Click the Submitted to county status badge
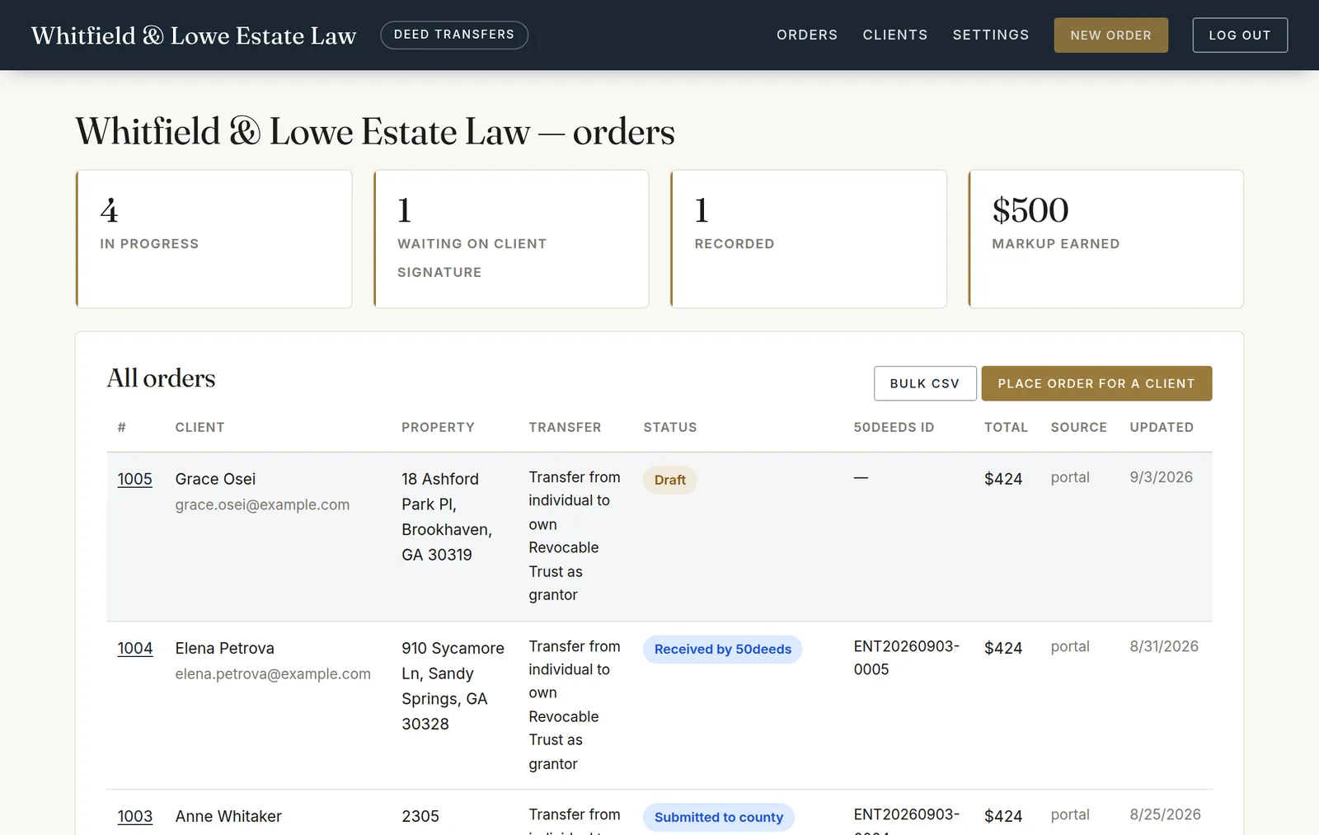This screenshot has height=835, width=1319. [x=718, y=817]
